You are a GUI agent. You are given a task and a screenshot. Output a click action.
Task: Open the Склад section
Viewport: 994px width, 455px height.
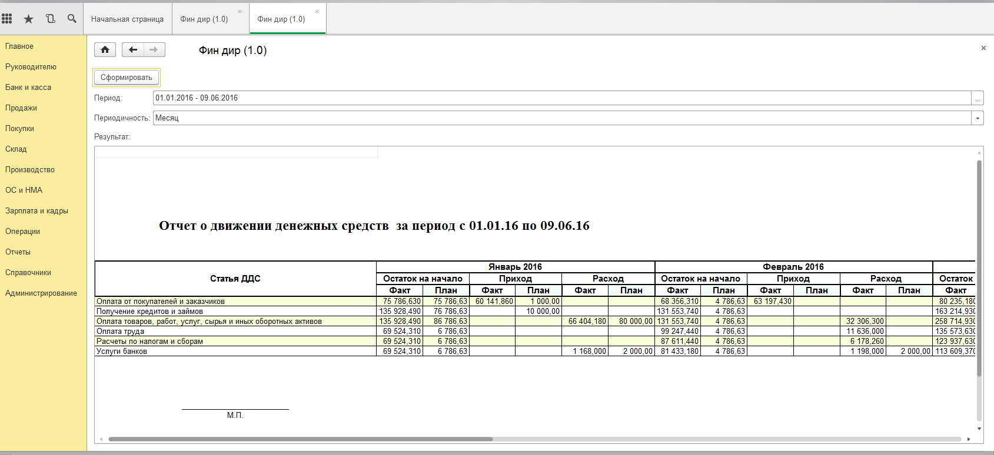16,149
